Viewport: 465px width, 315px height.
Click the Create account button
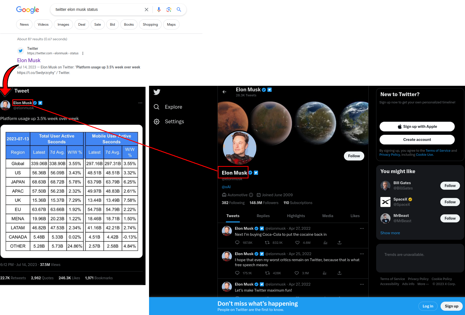(x=417, y=140)
